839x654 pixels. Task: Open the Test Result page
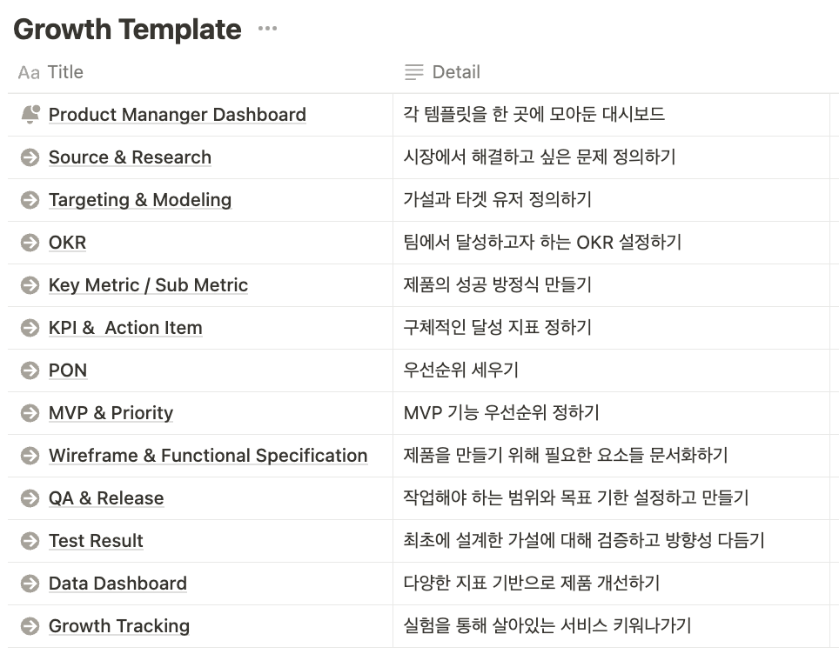96,541
